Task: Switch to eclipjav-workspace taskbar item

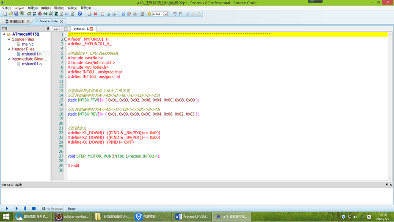Action: coord(72,216)
